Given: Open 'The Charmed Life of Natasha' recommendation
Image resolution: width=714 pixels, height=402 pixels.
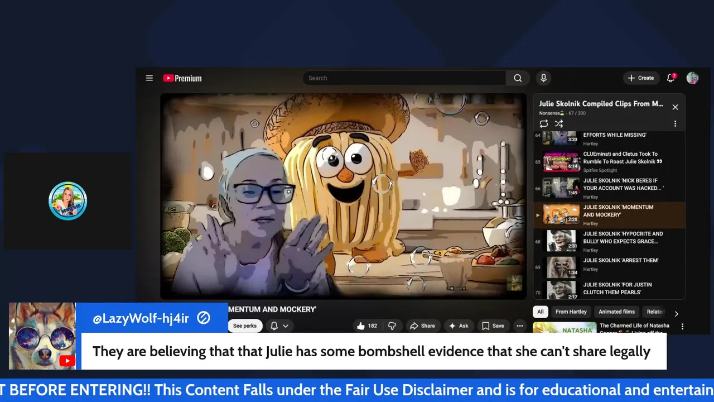Looking at the screenshot, I should (x=634, y=326).
